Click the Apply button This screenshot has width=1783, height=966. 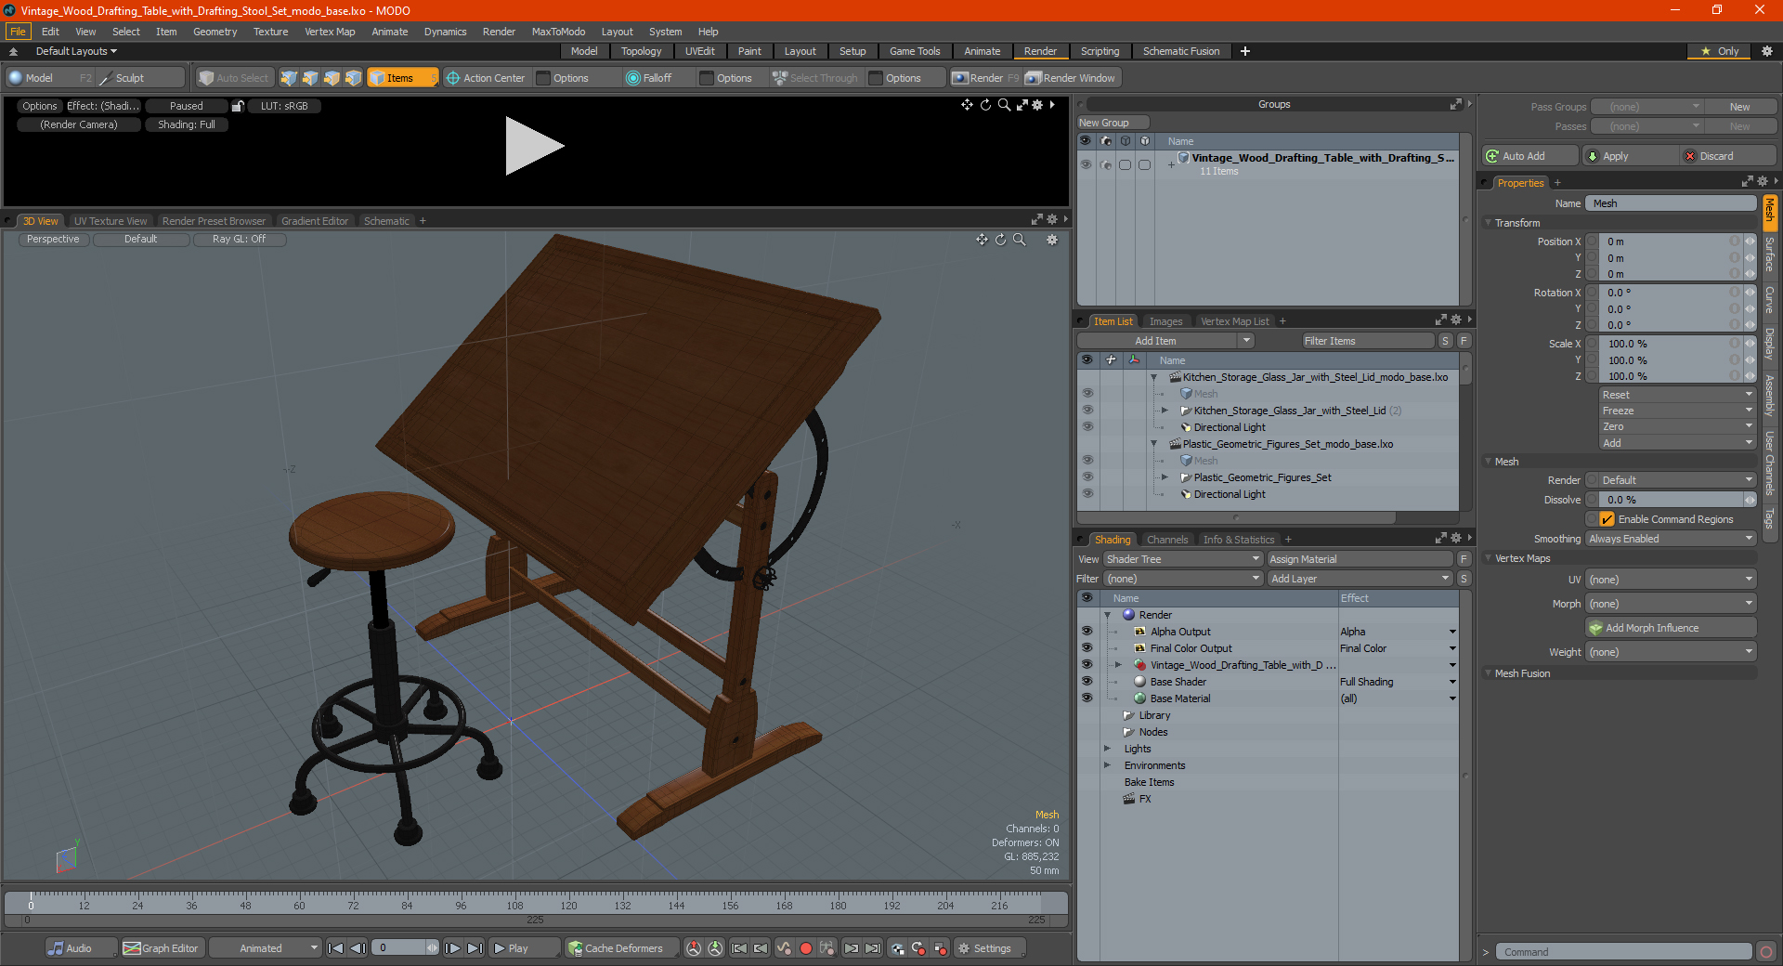click(x=1630, y=156)
